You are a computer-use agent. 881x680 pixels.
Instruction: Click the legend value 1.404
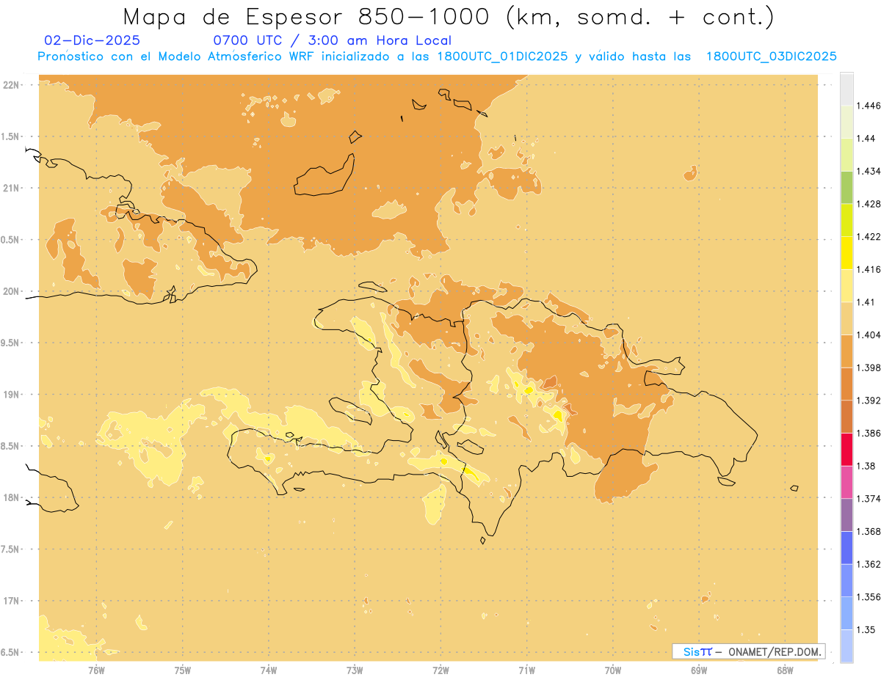[869, 334]
